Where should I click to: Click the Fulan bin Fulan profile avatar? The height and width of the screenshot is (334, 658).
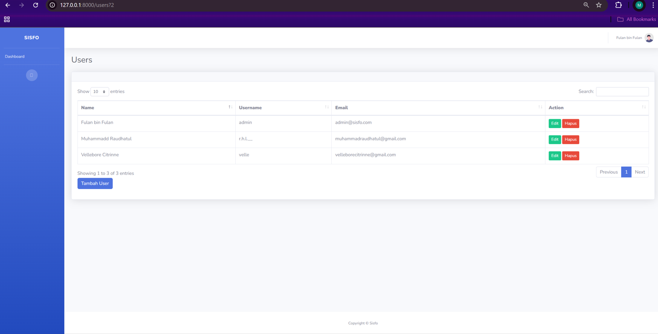[x=649, y=38]
